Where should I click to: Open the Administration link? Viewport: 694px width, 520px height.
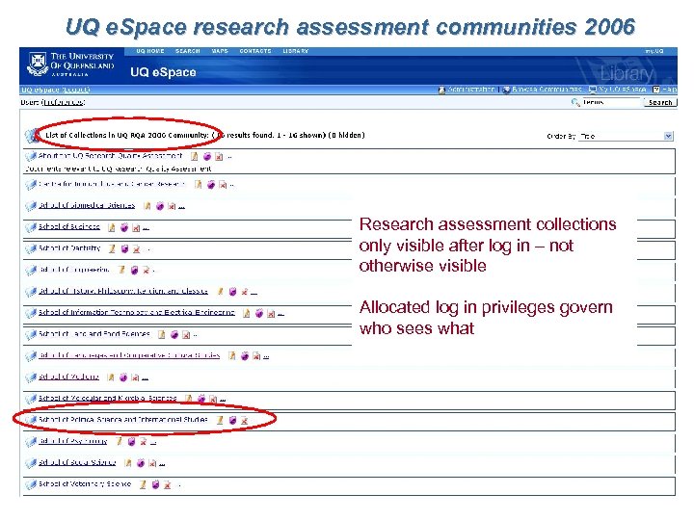point(470,90)
